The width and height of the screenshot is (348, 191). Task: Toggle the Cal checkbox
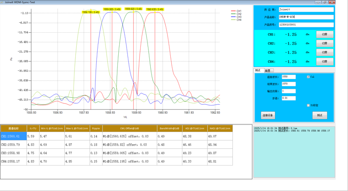pyautogui.click(x=308, y=77)
